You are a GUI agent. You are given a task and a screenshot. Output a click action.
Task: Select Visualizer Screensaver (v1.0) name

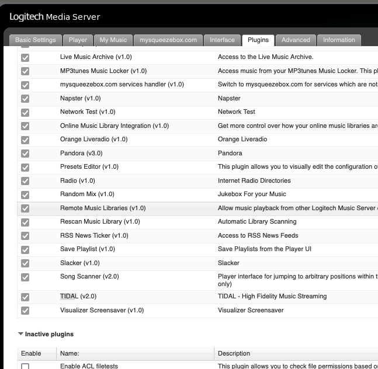click(102, 310)
